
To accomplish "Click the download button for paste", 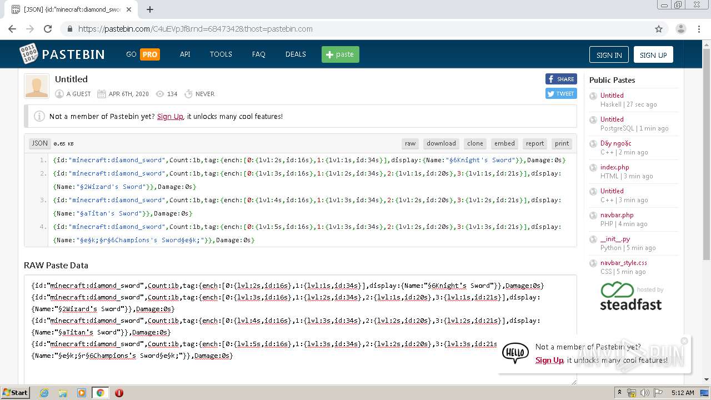I will 441,143.
